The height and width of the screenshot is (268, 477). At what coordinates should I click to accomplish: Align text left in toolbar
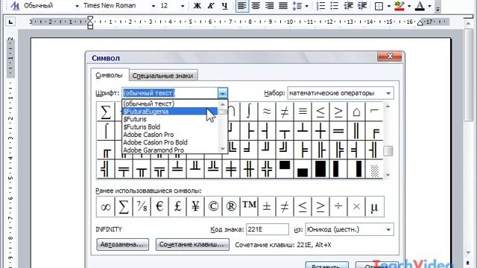[241, 6]
